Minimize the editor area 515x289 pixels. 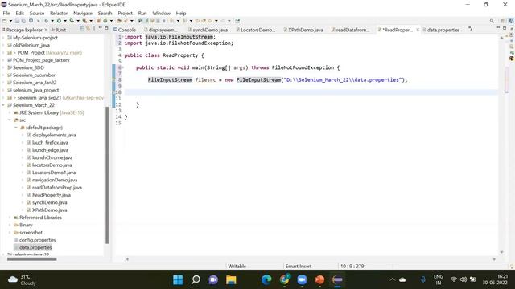coord(498,28)
